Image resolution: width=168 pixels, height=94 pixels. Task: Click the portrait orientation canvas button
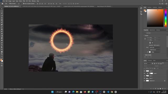[150, 43]
